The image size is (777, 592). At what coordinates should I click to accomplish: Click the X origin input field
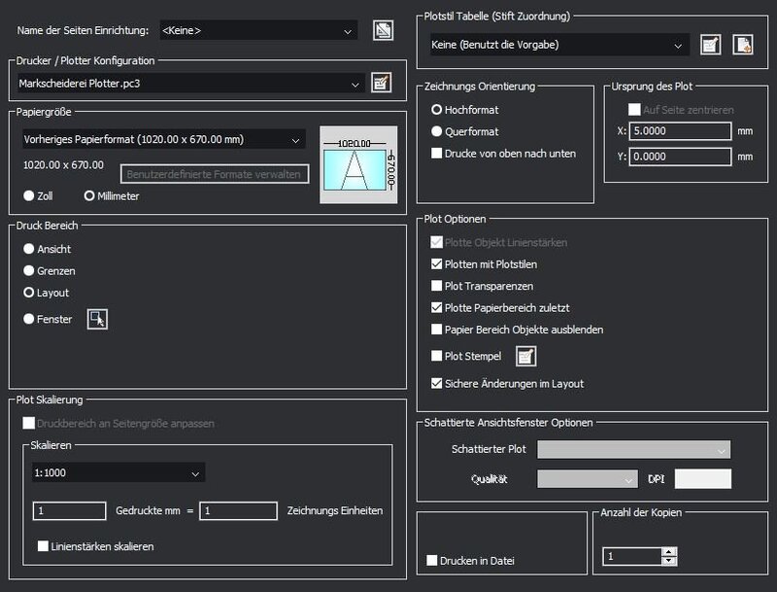pos(680,129)
